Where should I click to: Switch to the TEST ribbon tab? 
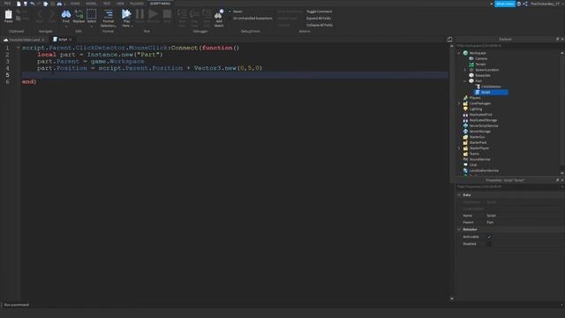107,4
